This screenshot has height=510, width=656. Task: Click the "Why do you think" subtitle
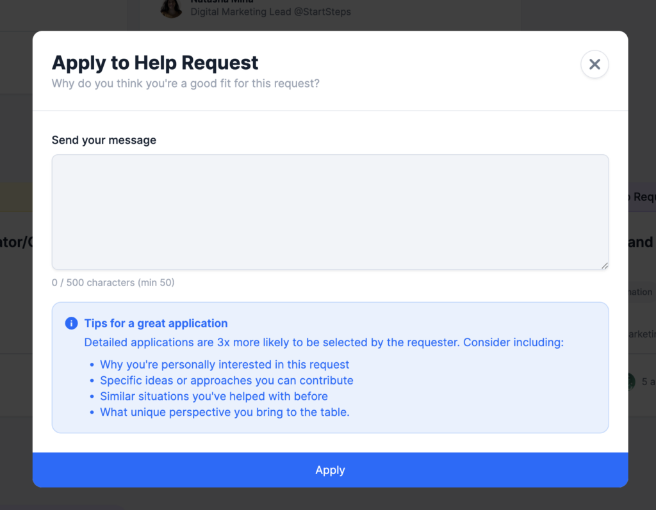click(x=185, y=83)
